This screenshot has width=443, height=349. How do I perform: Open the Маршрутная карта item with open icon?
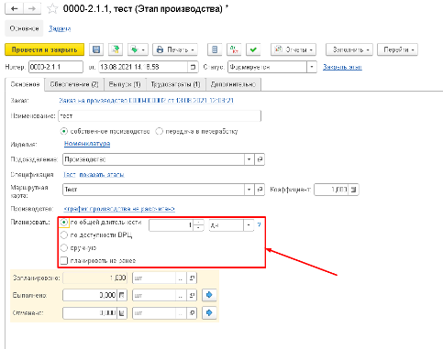(x=260, y=190)
